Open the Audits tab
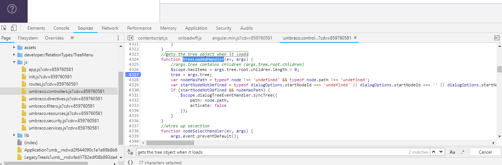The width and height of the screenshot is (502, 165). [246, 28]
